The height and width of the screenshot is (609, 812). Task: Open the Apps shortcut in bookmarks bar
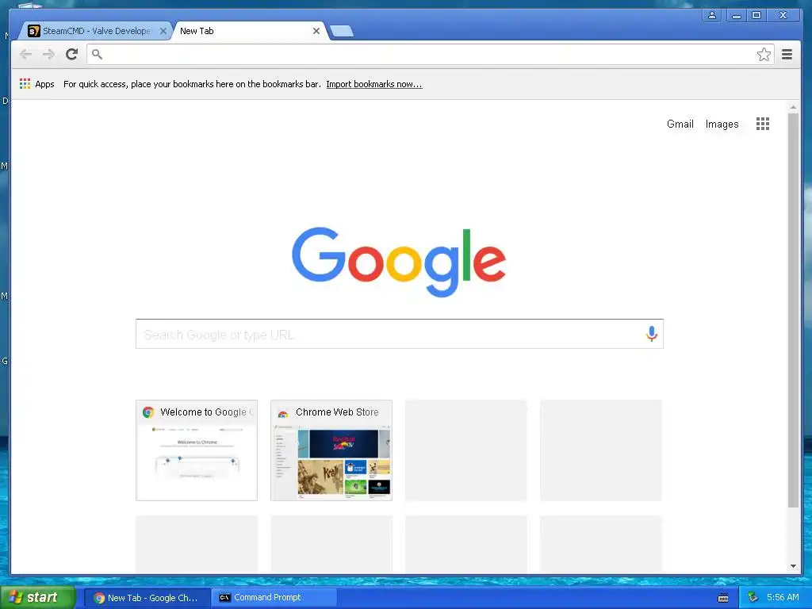coord(36,84)
